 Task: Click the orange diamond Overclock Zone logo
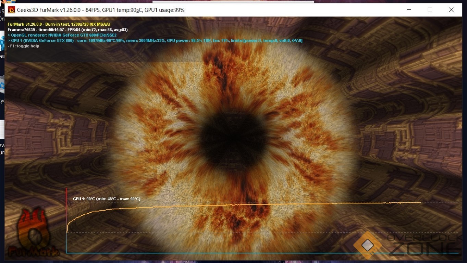point(367,245)
